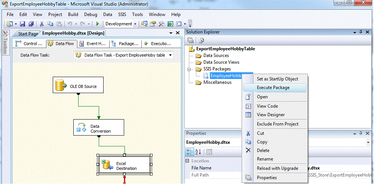The width and height of the screenshot is (374, 184).
Task: Sort Properties alphabetically with the A-Z icon
Action: pyautogui.click(x=198, y=152)
